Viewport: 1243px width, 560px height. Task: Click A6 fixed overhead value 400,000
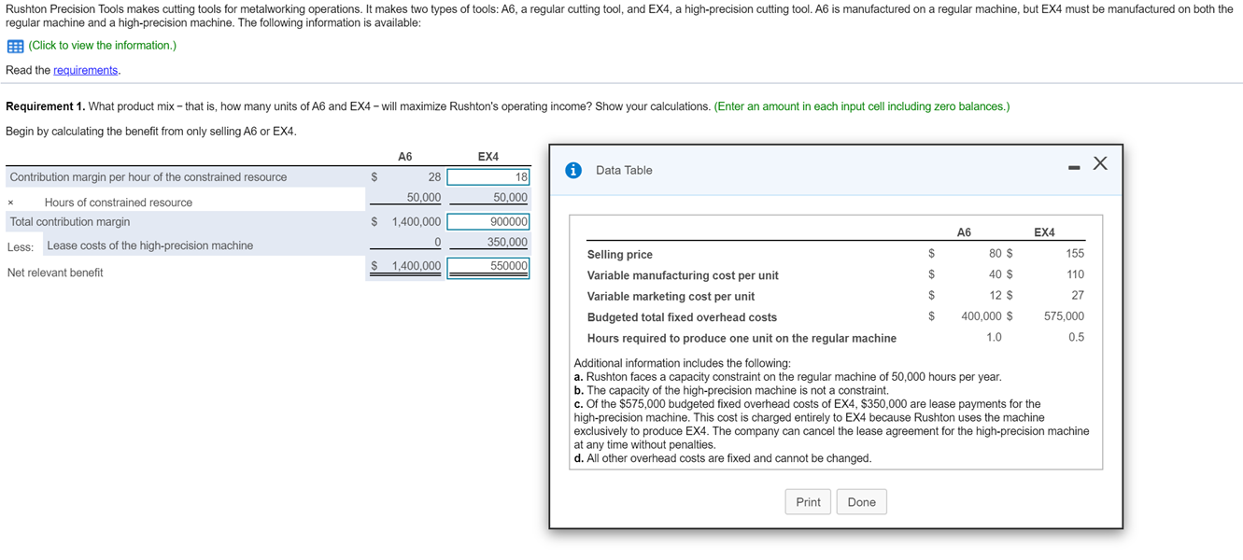click(x=982, y=316)
